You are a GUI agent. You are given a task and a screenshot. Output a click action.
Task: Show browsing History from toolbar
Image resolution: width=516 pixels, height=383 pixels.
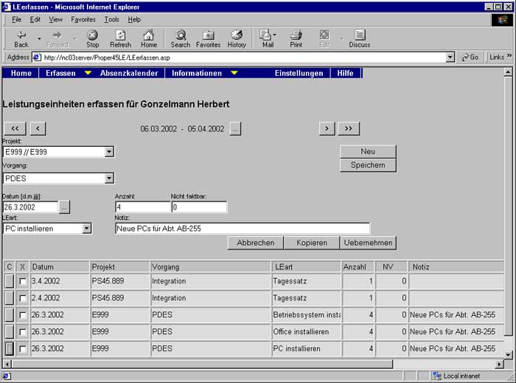[x=237, y=35]
